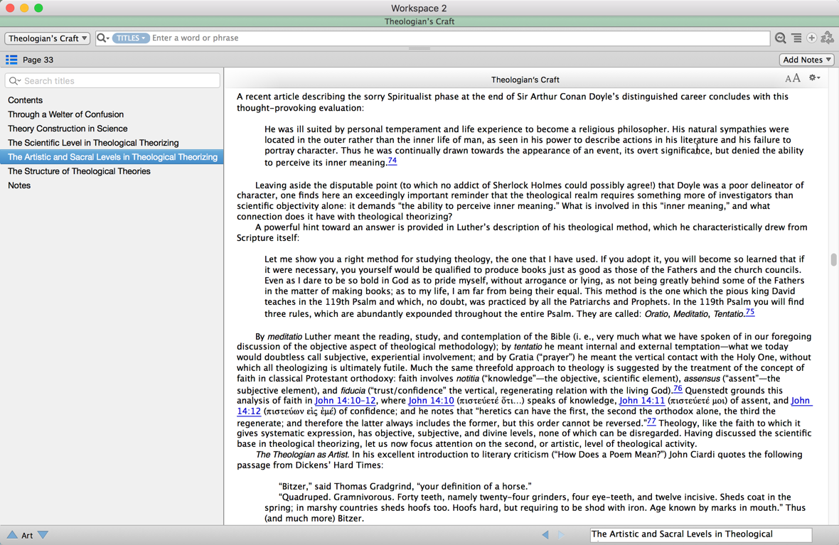Click the magnifier in Search titles field
This screenshot has height=545, width=839.
click(x=14, y=81)
